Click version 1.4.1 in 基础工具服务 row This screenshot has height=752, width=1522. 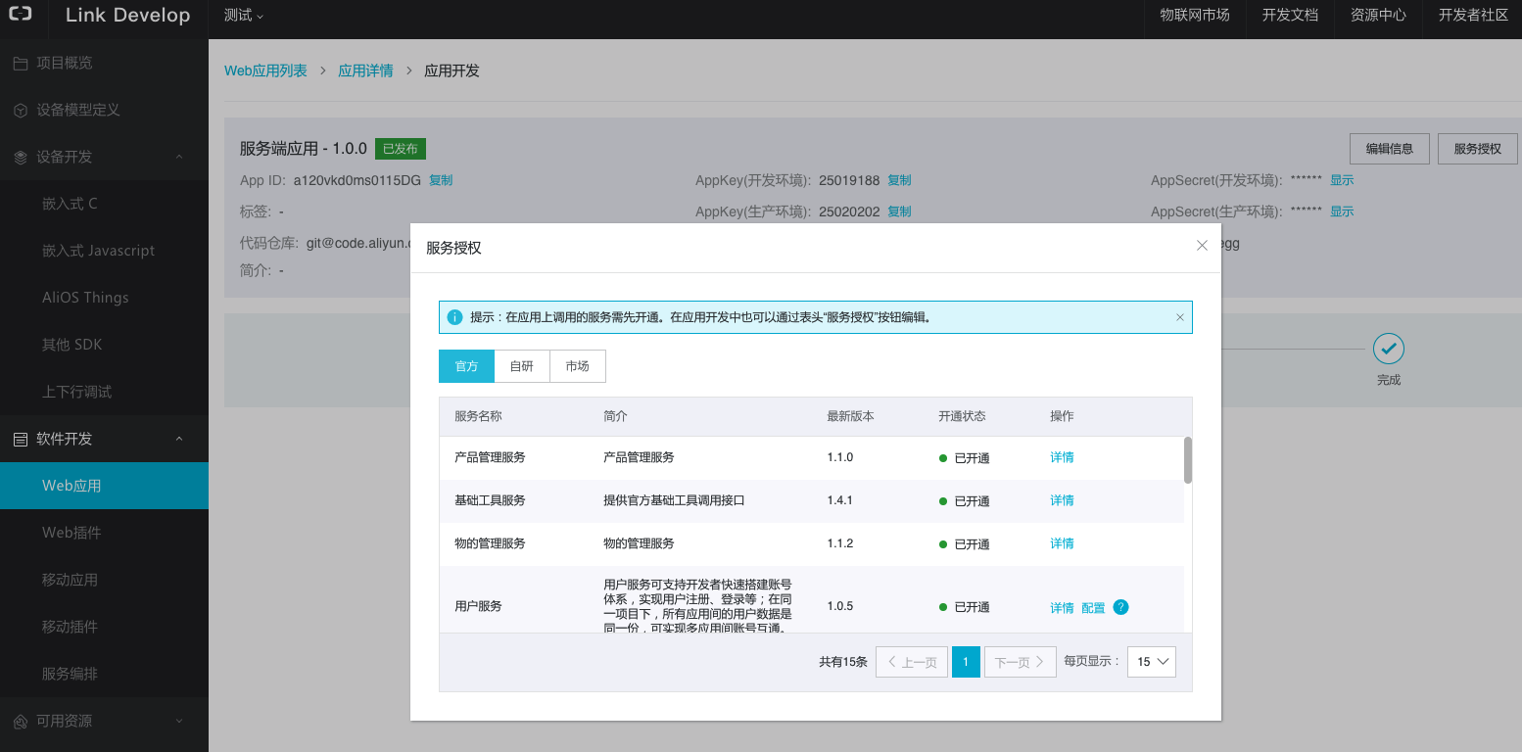[839, 500]
